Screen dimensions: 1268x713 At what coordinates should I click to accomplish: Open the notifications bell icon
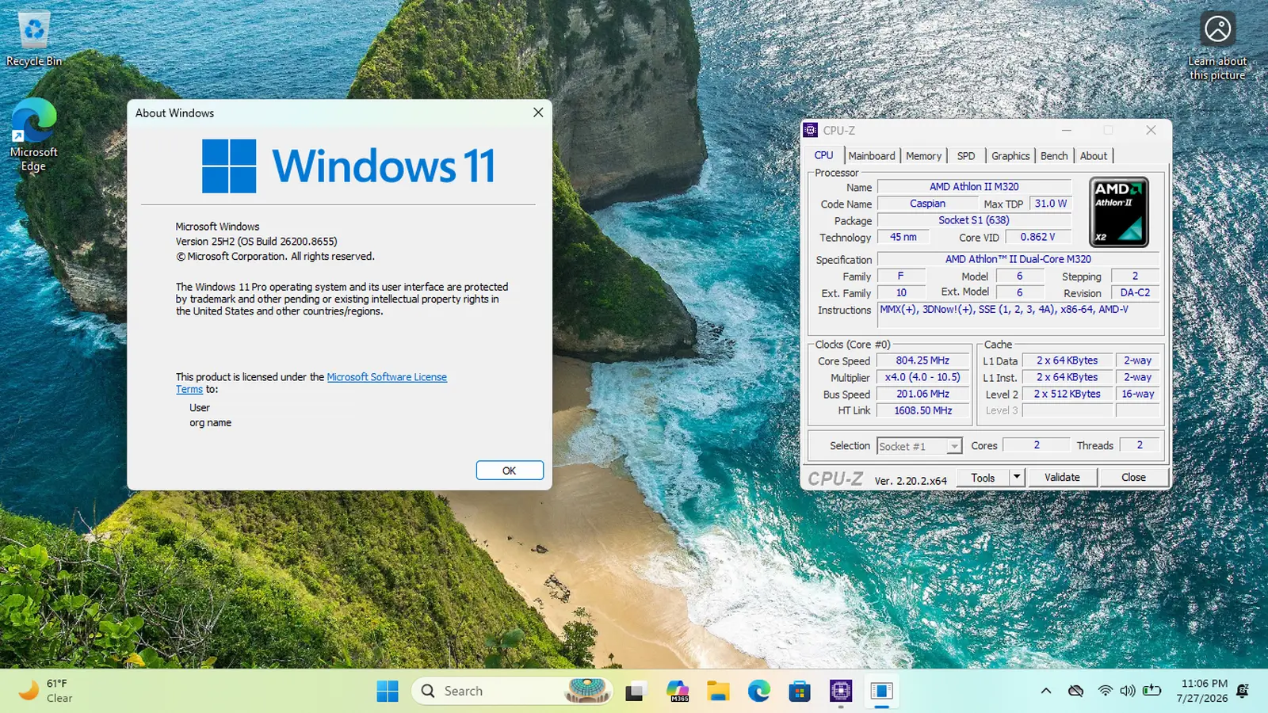pos(1243,691)
